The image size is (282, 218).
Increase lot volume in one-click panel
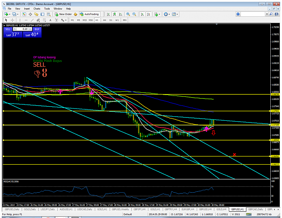point(30,29)
